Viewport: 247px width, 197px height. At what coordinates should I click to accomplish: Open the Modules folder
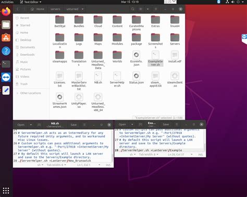[117, 39]
